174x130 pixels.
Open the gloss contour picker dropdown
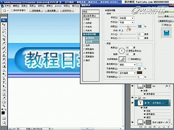[x=125, y=59]
